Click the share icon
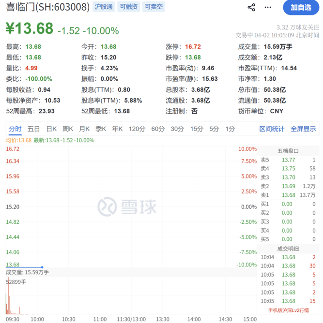The height and width of the screenshot is (323, 323). click(x=251, y=7)
